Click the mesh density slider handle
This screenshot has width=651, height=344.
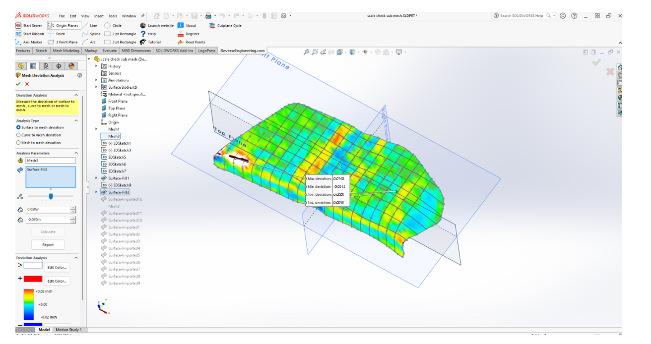(x=51, y=197)
